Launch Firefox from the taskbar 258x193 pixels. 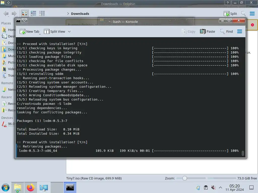[x=30, y=187]
